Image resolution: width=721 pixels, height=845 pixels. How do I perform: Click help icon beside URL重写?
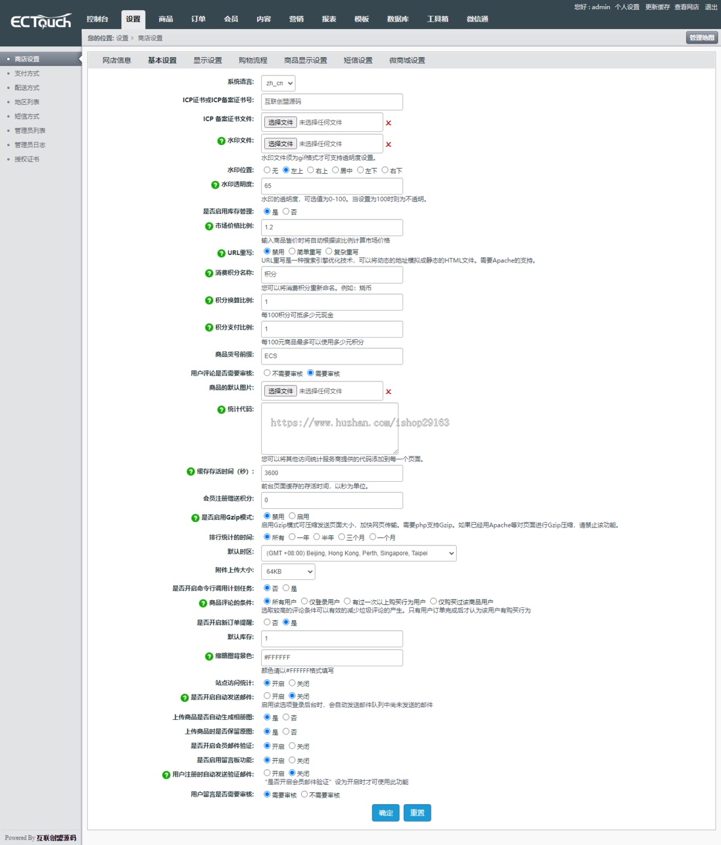coord(221,253)
